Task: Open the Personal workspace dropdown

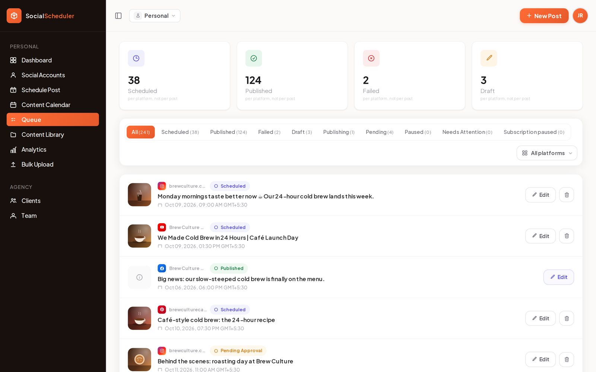Action: pyautogui.click(x=155, y=16)
